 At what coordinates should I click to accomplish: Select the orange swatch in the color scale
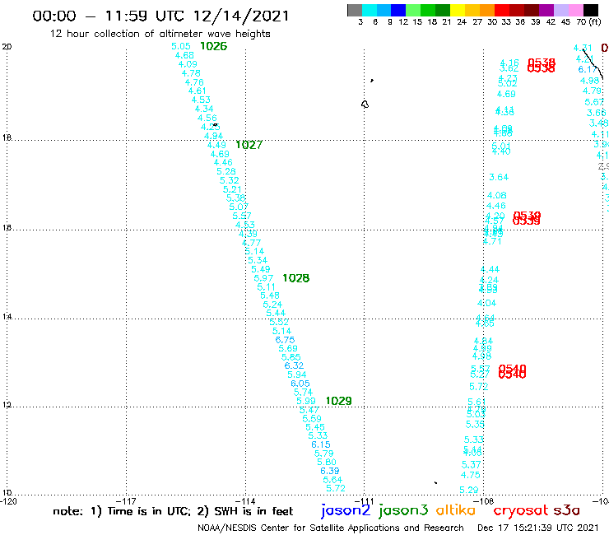(x=486, y=10)
